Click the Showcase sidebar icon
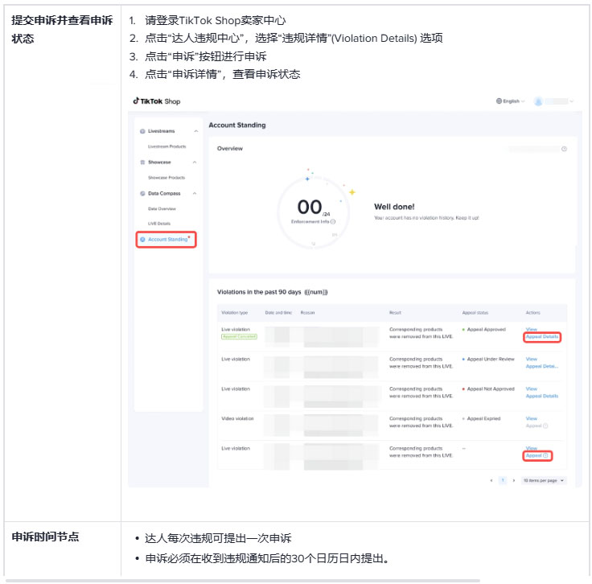The height and width of the screenshot is (584, 592). (142, 162)
